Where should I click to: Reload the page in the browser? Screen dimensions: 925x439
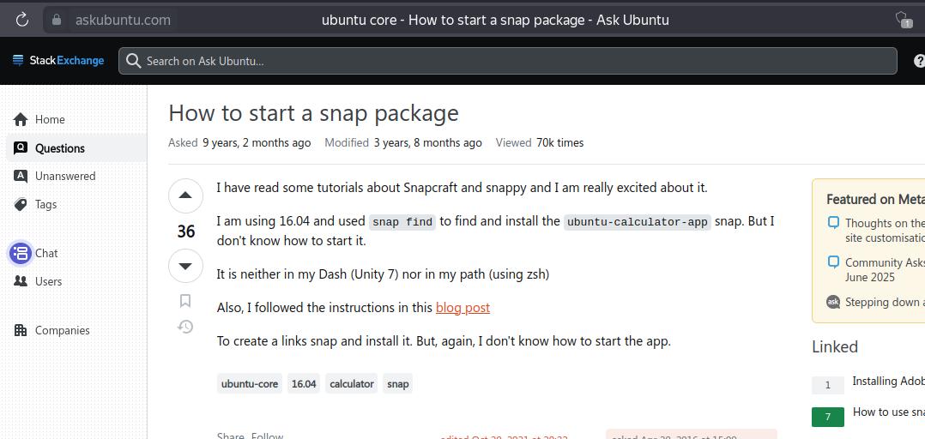coord(22,19)
